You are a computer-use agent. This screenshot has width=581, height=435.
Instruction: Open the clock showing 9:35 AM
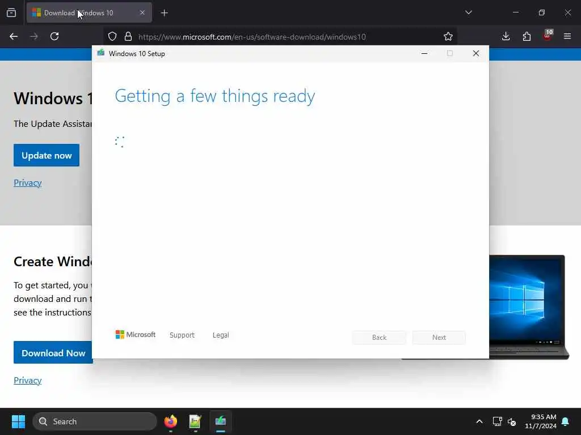[541, 421]
